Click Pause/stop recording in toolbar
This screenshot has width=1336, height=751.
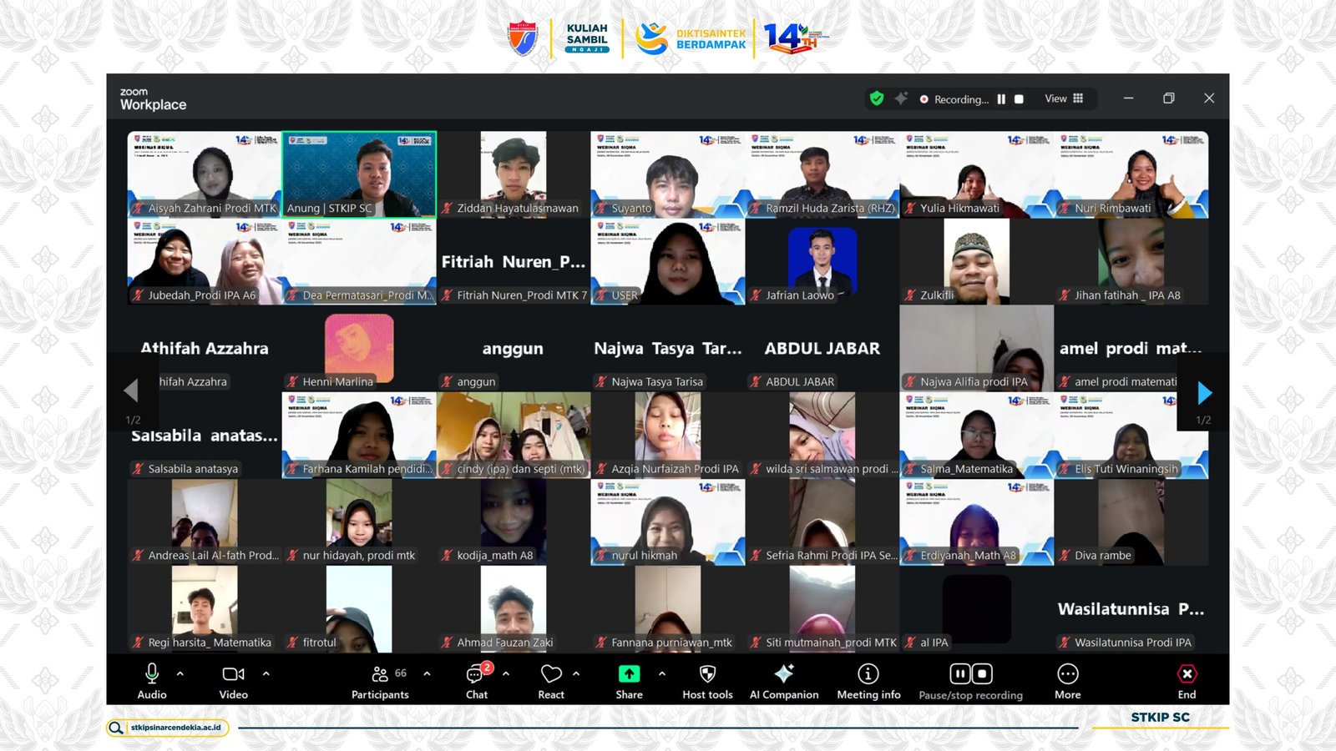970,681
